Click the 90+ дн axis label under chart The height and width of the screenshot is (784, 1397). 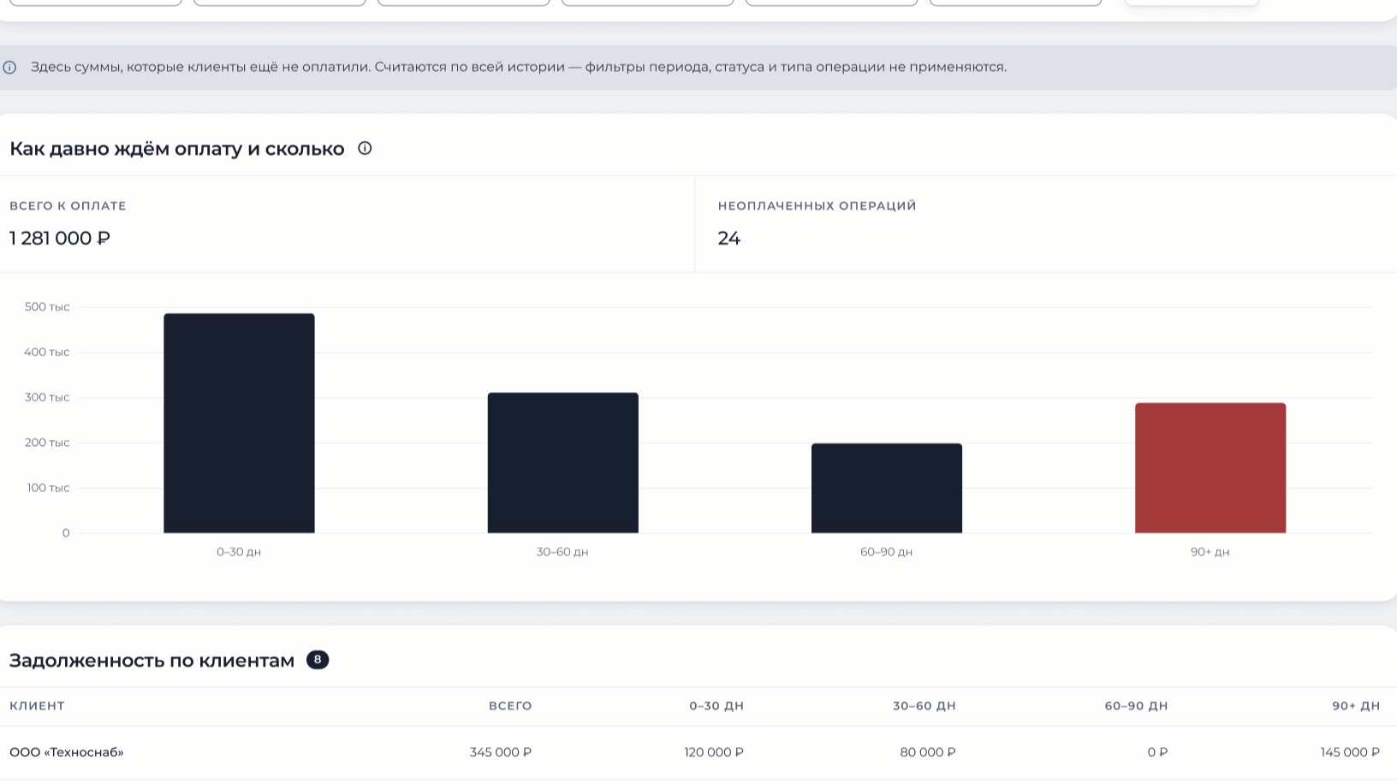1210,552
